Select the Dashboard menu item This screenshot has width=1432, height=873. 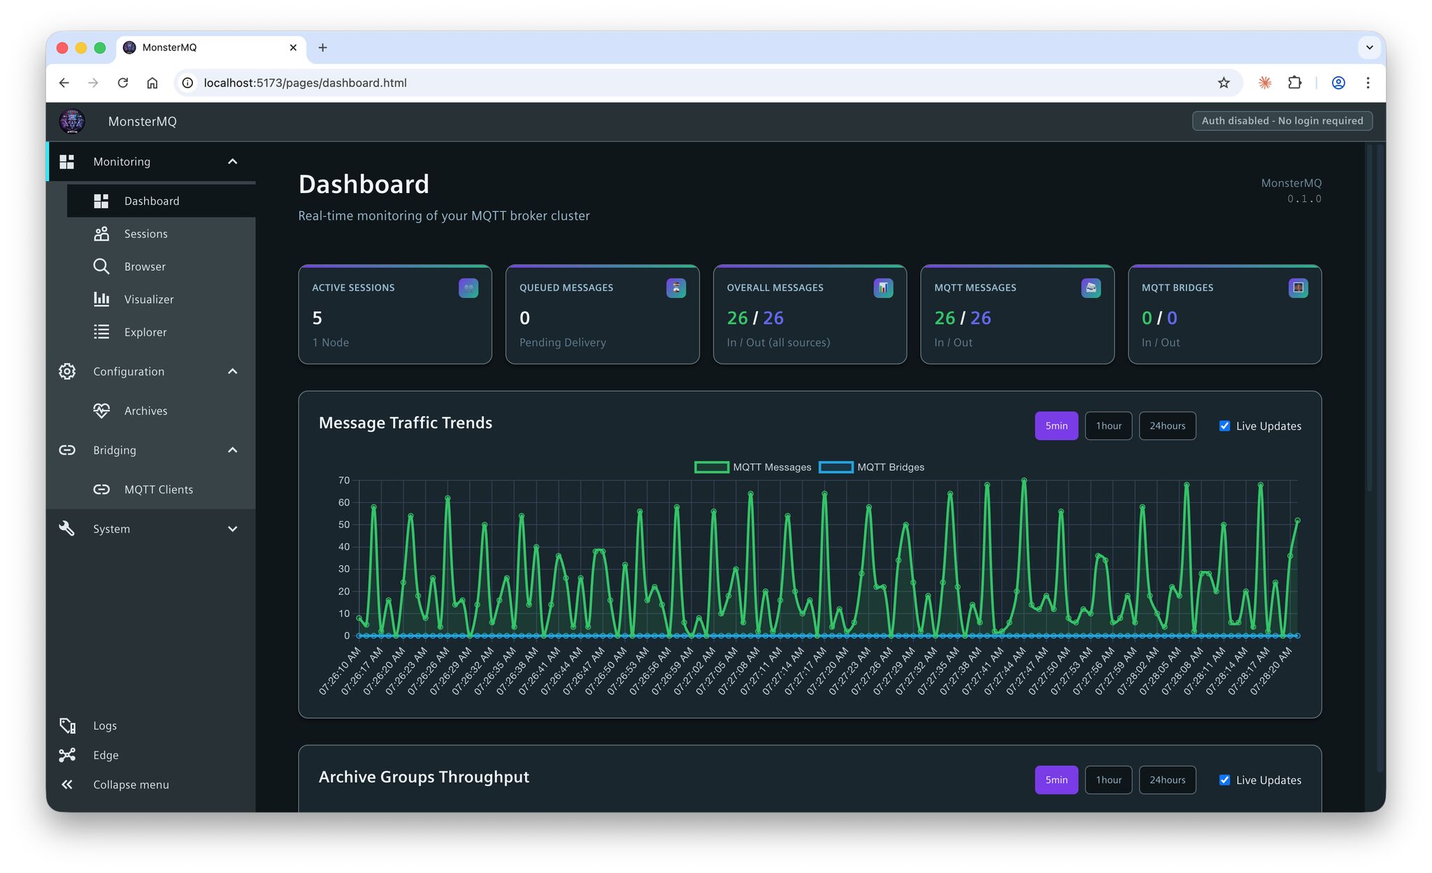pos(162,201)
